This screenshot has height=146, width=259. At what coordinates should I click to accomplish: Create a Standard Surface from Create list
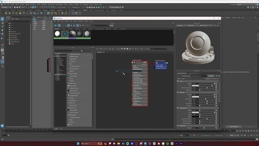click(74, 88)
